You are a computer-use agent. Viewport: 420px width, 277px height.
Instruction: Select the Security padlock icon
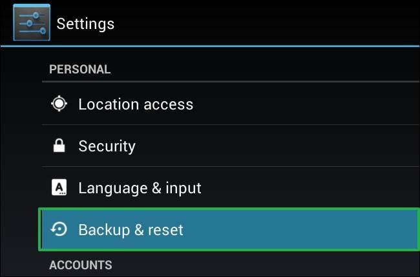tap(59, 146)
